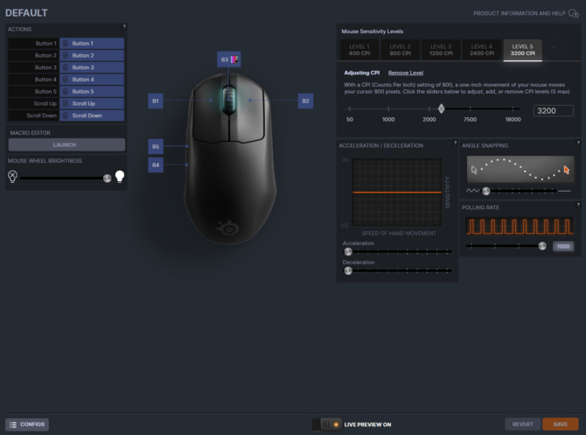
Task: Save the configuration
Action: 561,424
